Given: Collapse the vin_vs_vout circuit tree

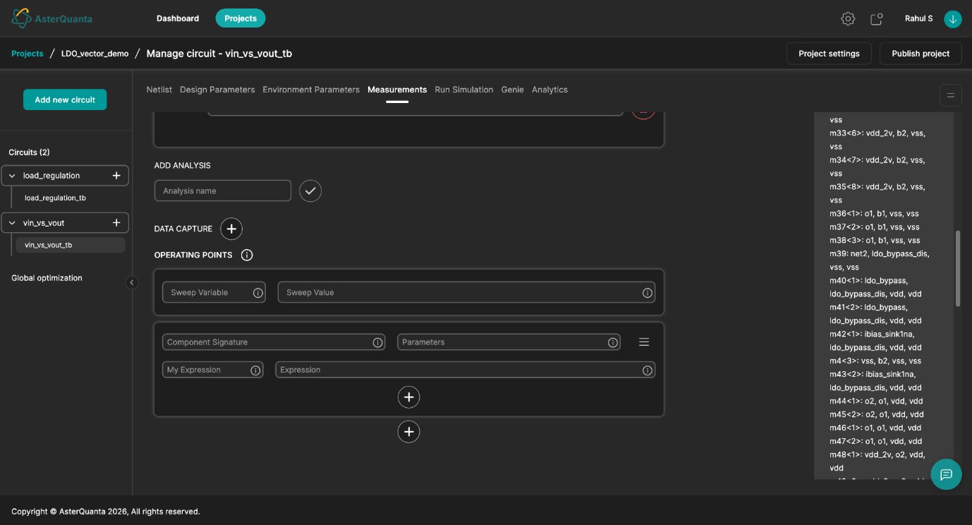Looking at the screenshot, I should pos(12,223).
